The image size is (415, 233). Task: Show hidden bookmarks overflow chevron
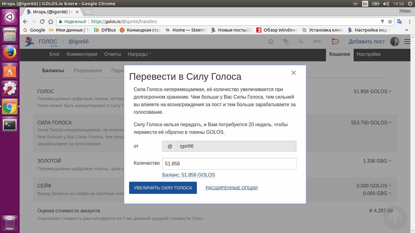point(407,30)
